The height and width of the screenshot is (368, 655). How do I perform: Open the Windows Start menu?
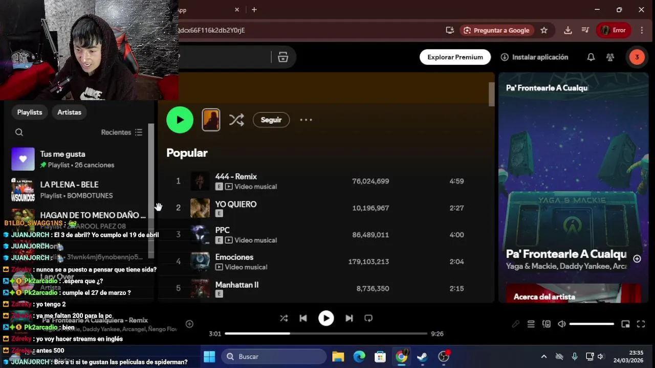(209, 356)
